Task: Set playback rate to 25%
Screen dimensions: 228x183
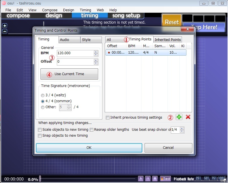Action: pyautogui.click(x=199, y=178)
